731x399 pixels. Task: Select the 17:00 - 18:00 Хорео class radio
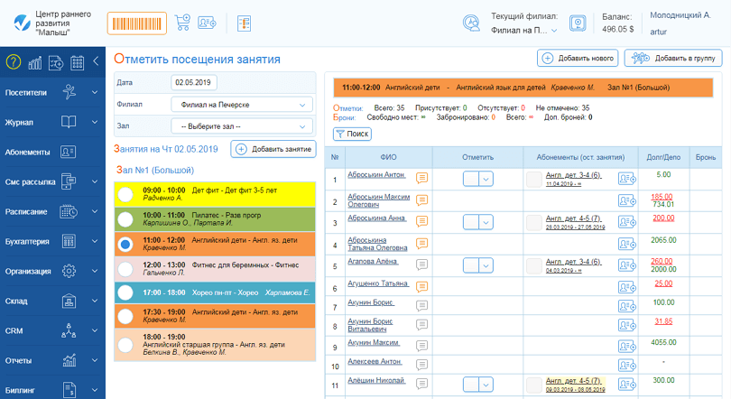(x=126, y=292)
